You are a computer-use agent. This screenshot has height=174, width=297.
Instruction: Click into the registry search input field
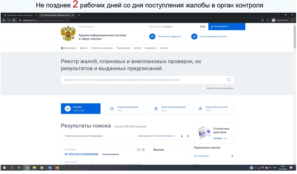142,80
